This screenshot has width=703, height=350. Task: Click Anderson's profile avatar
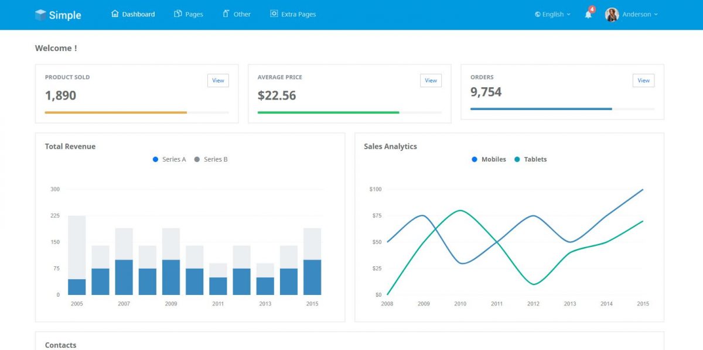pos(613,14)
